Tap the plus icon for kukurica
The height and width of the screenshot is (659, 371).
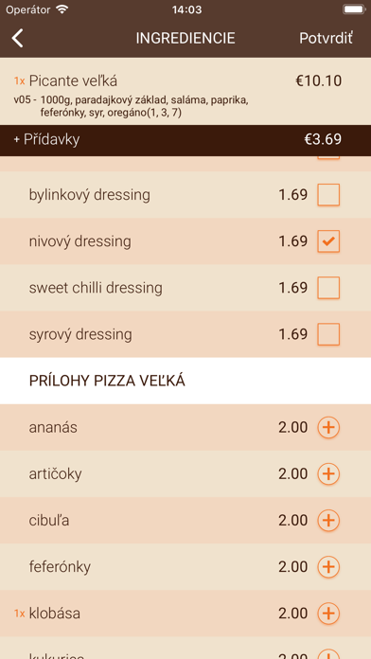pos(328,655)
